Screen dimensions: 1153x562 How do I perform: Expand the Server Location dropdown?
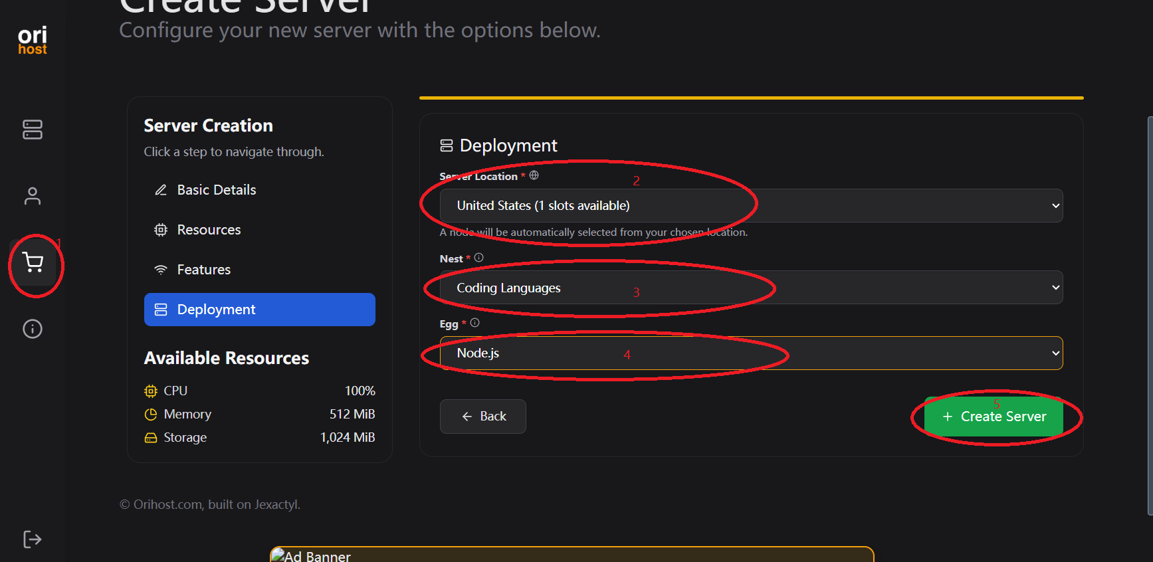click(x=751, y=206)
